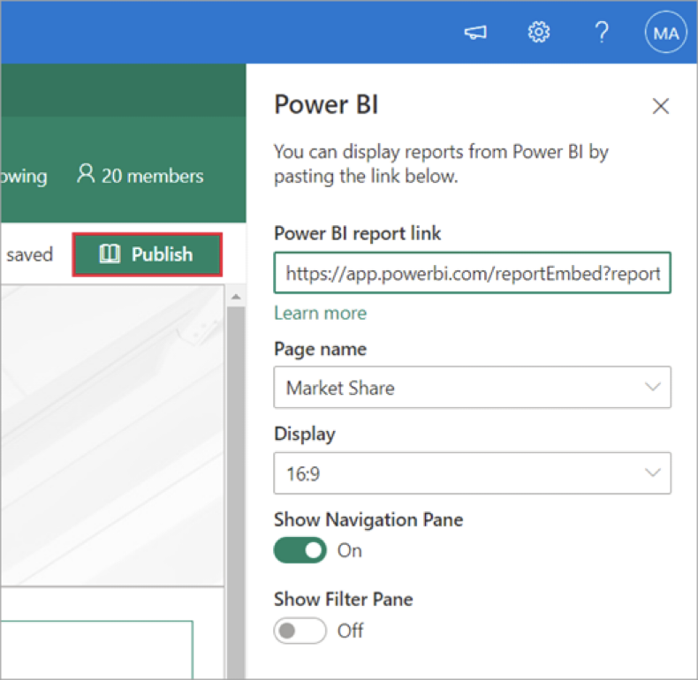Click the chevron in Page name dropdown
Viewport: 698px width, 680px height.
(653, 388)
